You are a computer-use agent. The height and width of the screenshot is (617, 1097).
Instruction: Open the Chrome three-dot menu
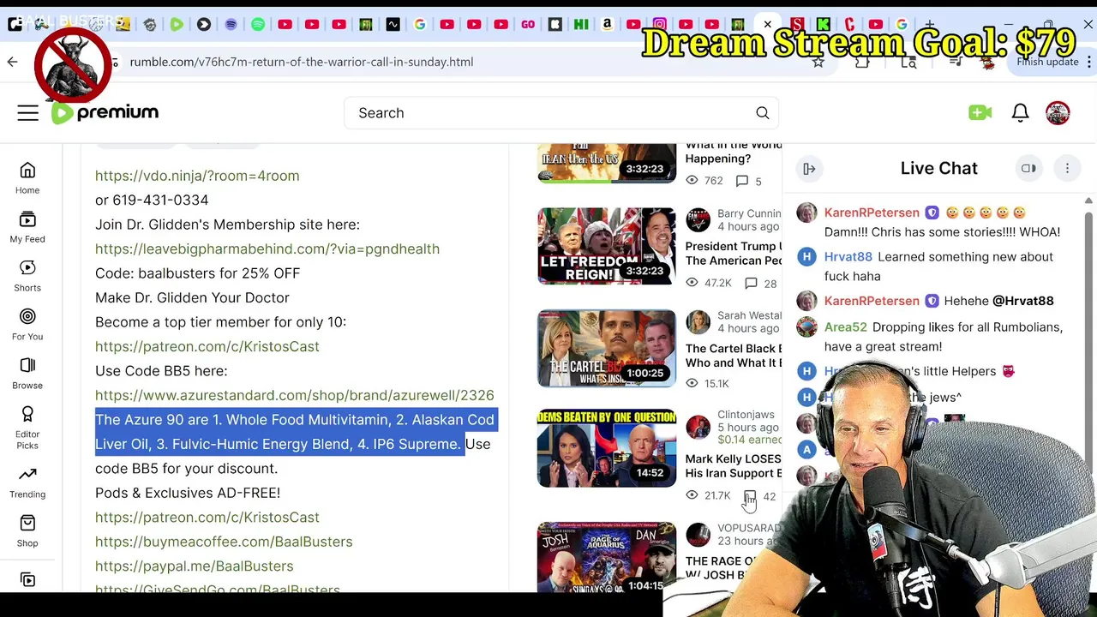1088,62
